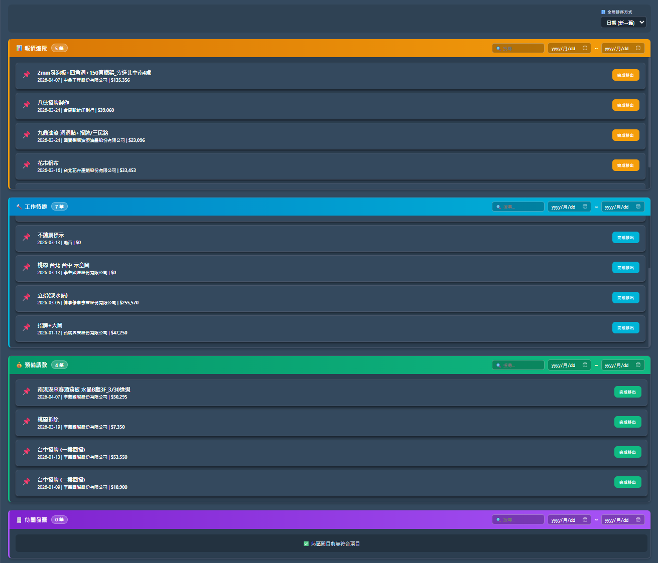The image size is (658, 563).
Task: Click 完成移出 for 九鼎油漆 洞洞貼 item
Action: [x=625, y=135]
